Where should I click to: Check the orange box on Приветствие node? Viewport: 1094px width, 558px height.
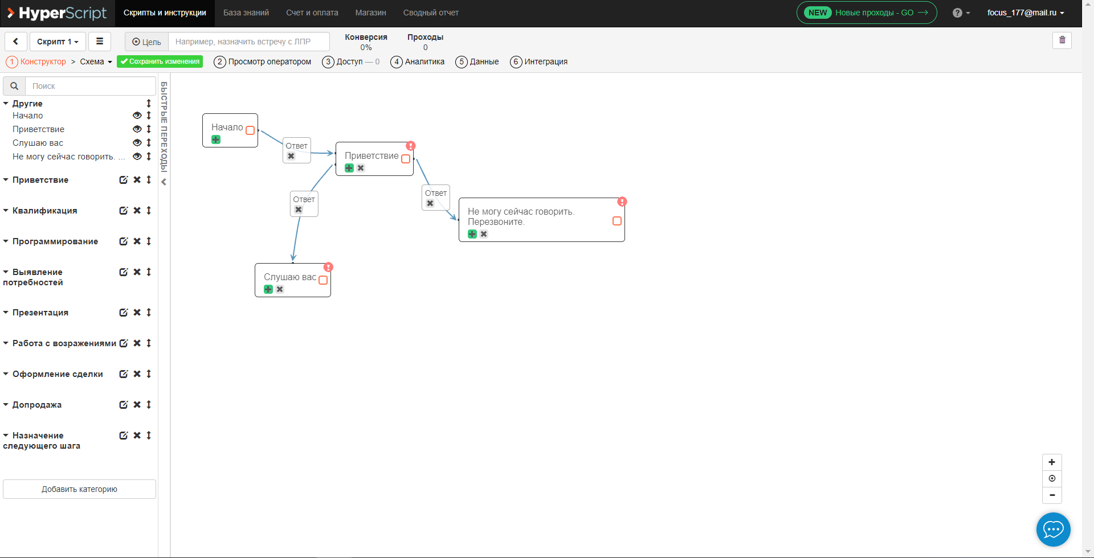(x=406, y=159)
